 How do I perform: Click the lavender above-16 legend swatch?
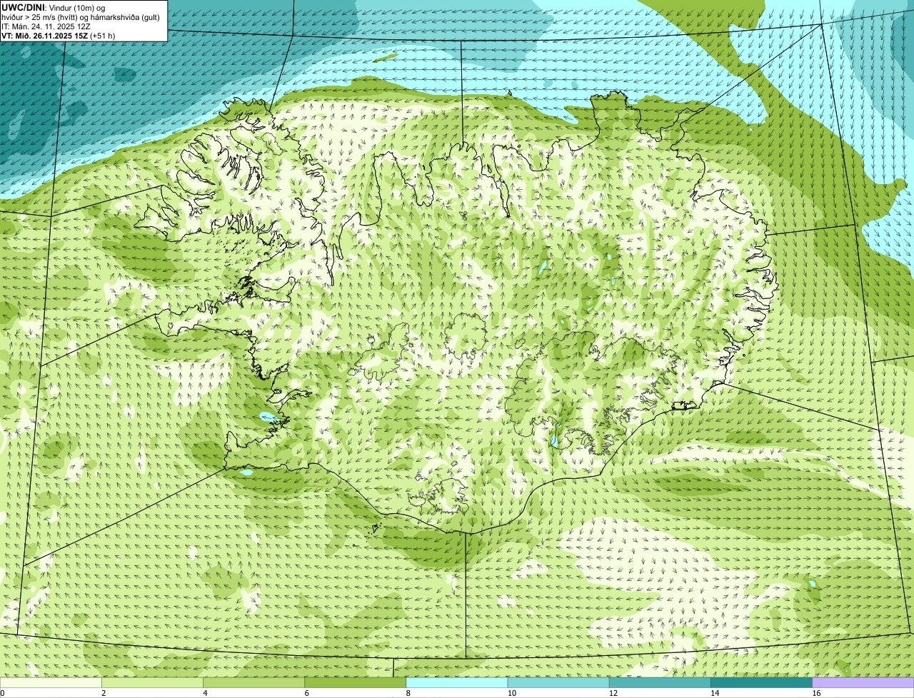[863, 682]
